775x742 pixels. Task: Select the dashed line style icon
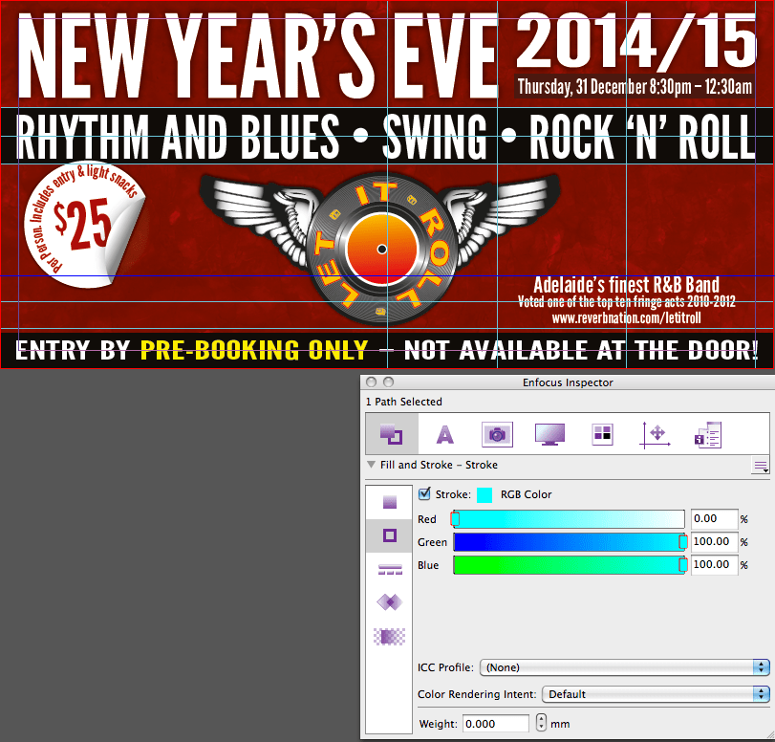[x=390, y=569]
